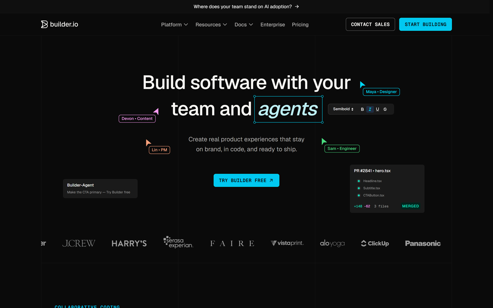This screenshot has height=308, width=493.
Task: Click PR #2841 hero.tsx title
Action: coord(372,171)
